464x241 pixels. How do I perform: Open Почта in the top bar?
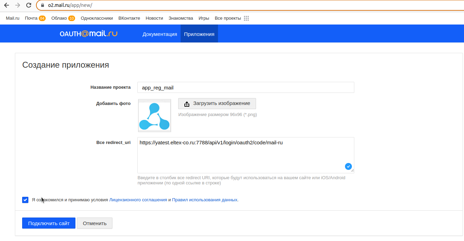coord(31,18)
